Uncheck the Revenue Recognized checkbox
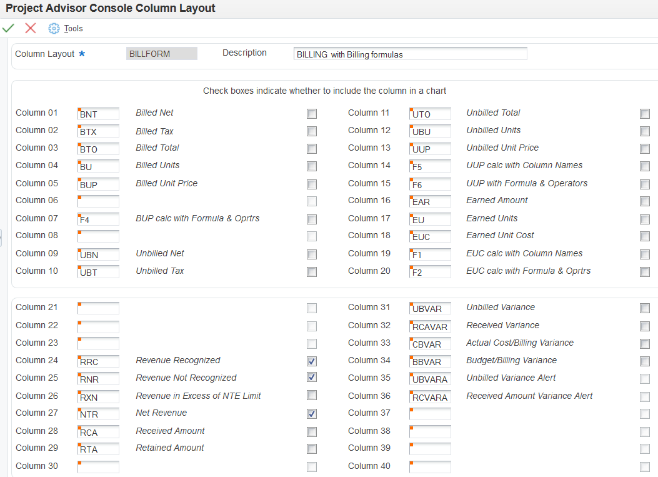The height and width of the screenshot is (477, 658). [x=312, y=361]
